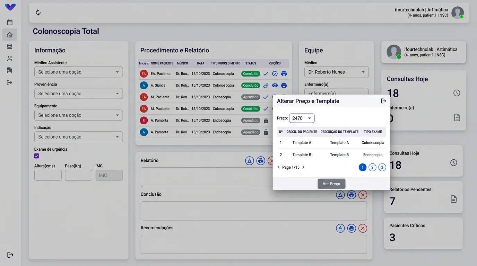
Task: Click the Ver Preço button
Action: point(331,184)
